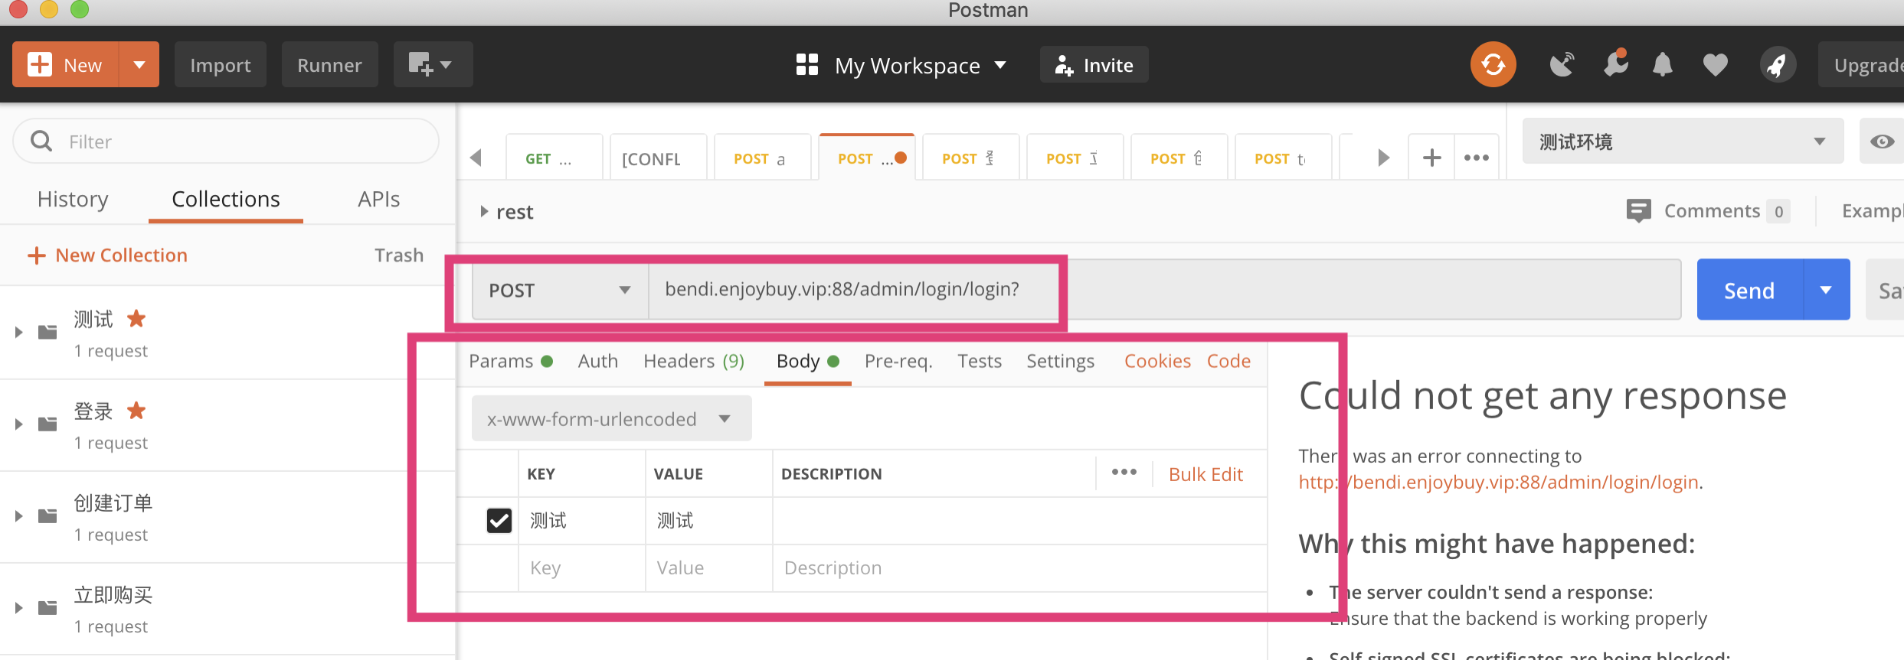
Task: Click the Comments speech bubble icon
Action: click(1638, 210)
